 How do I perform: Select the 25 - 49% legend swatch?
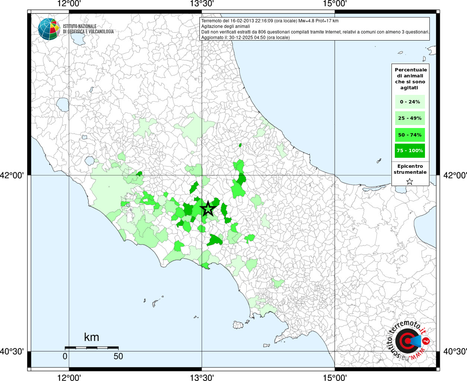point(410,118)
